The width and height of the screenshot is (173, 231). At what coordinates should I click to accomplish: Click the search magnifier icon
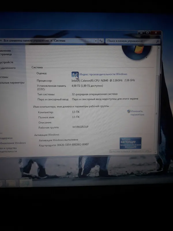[x=157, y=41]
